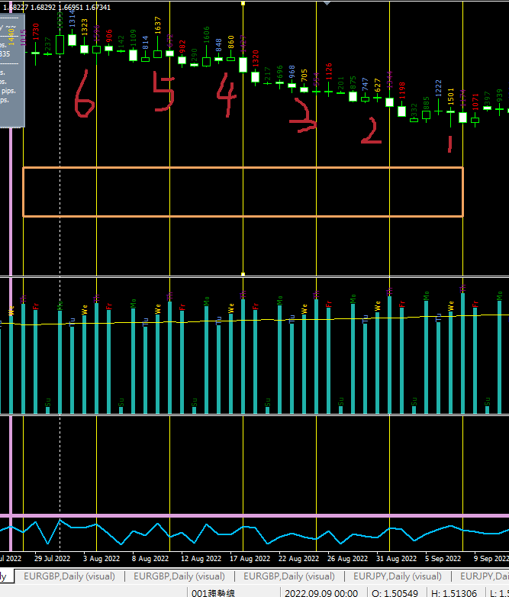Click the gray info panel showing pips
This screenshot has height=597, width=509.
click(12, 70)
